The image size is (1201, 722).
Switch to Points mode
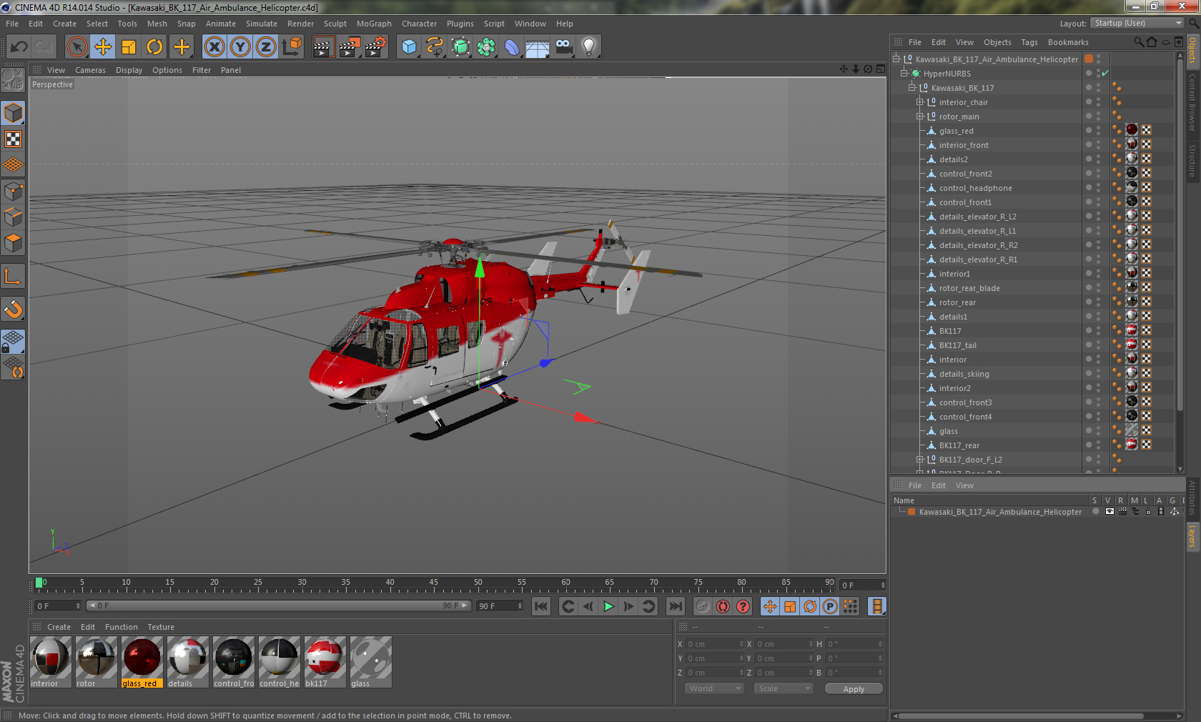pyautogui.click(x=14, y=191)
